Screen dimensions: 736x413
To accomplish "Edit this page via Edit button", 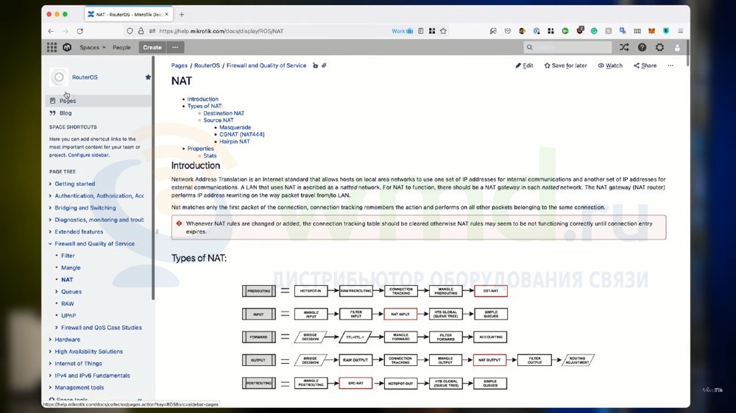I will 524,65.
